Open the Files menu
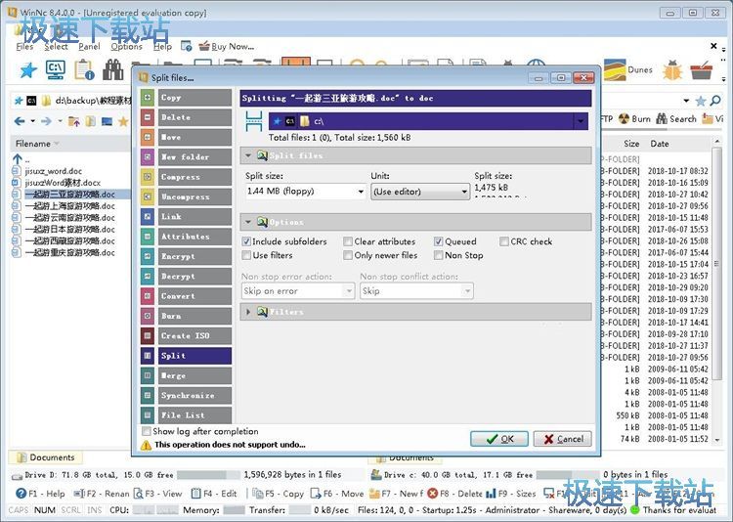This screenshot has width=733, height=522. 24,46
